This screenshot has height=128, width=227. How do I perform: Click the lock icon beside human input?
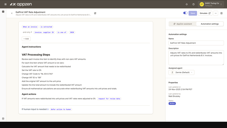tap(48, 109)
